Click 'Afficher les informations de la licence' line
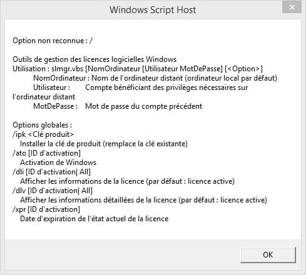 127,181
